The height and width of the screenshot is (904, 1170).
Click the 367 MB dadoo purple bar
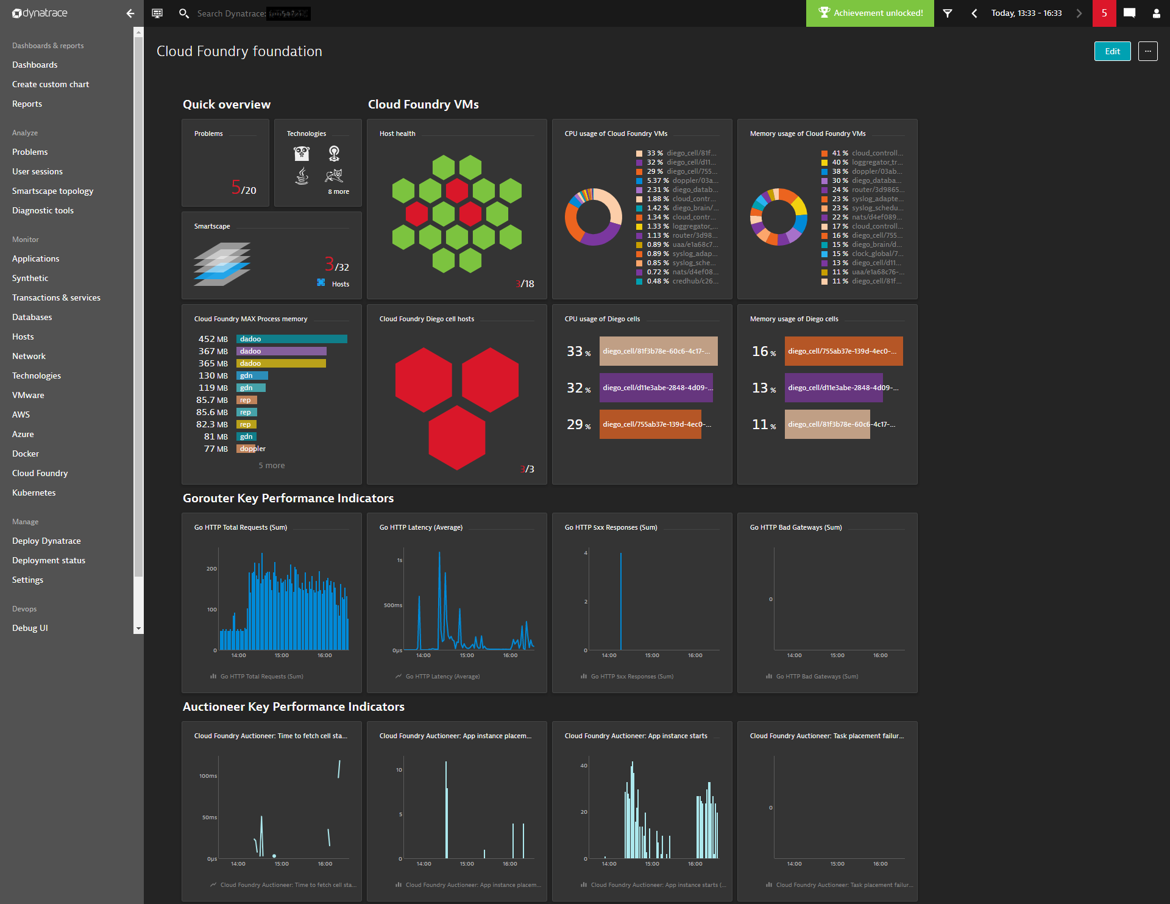(x=282, y=351)
